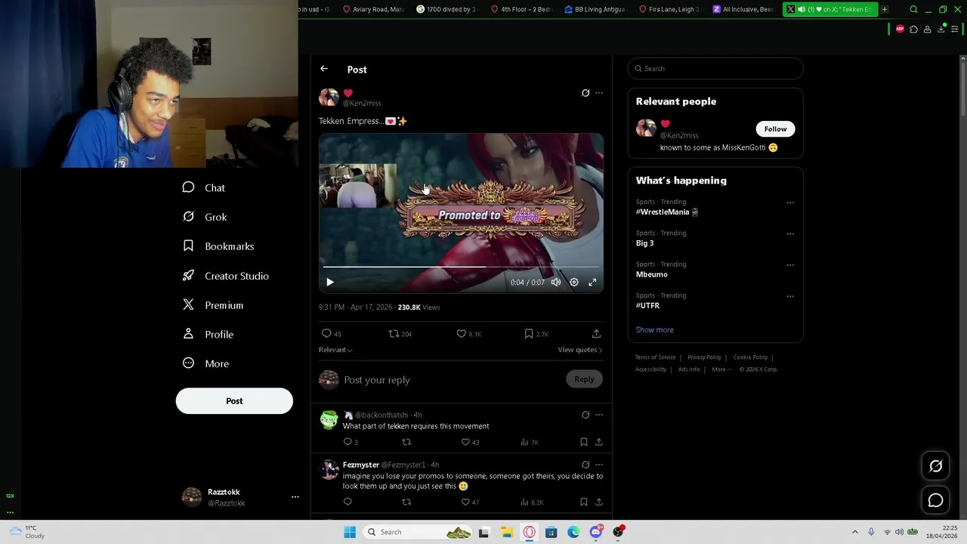Viewport: 967px width, 544px height.
Task: Click Show more trends link
Action: coord(654,329)
